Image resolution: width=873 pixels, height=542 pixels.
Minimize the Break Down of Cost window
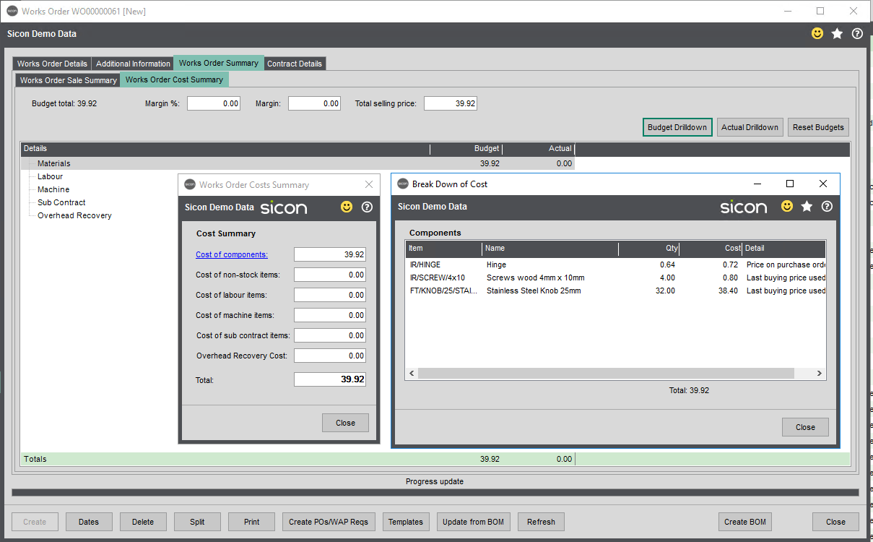click(x=757, y=184)
